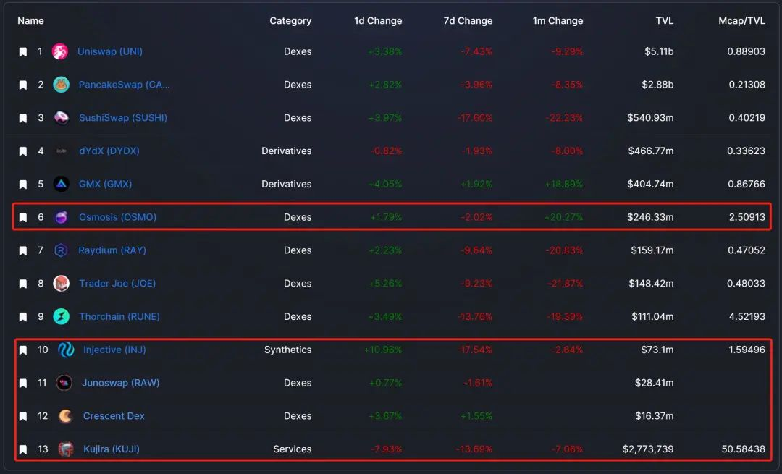Click the Services category in Kujira row
The height and width of the screenshot is (474, 782).
coord(293,449)
